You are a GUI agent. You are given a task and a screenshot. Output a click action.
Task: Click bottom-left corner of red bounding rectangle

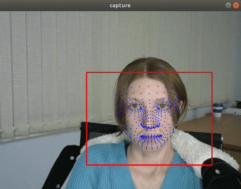(86, 165)
